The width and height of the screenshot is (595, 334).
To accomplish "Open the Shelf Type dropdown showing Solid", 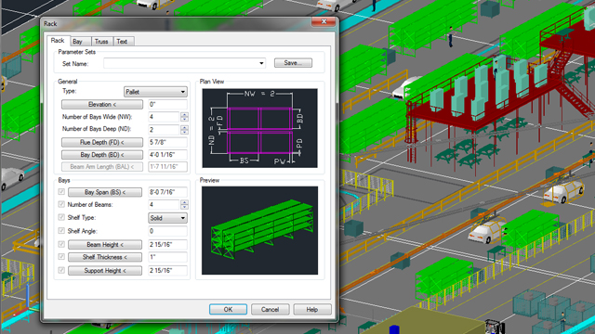I will [167, 218].
